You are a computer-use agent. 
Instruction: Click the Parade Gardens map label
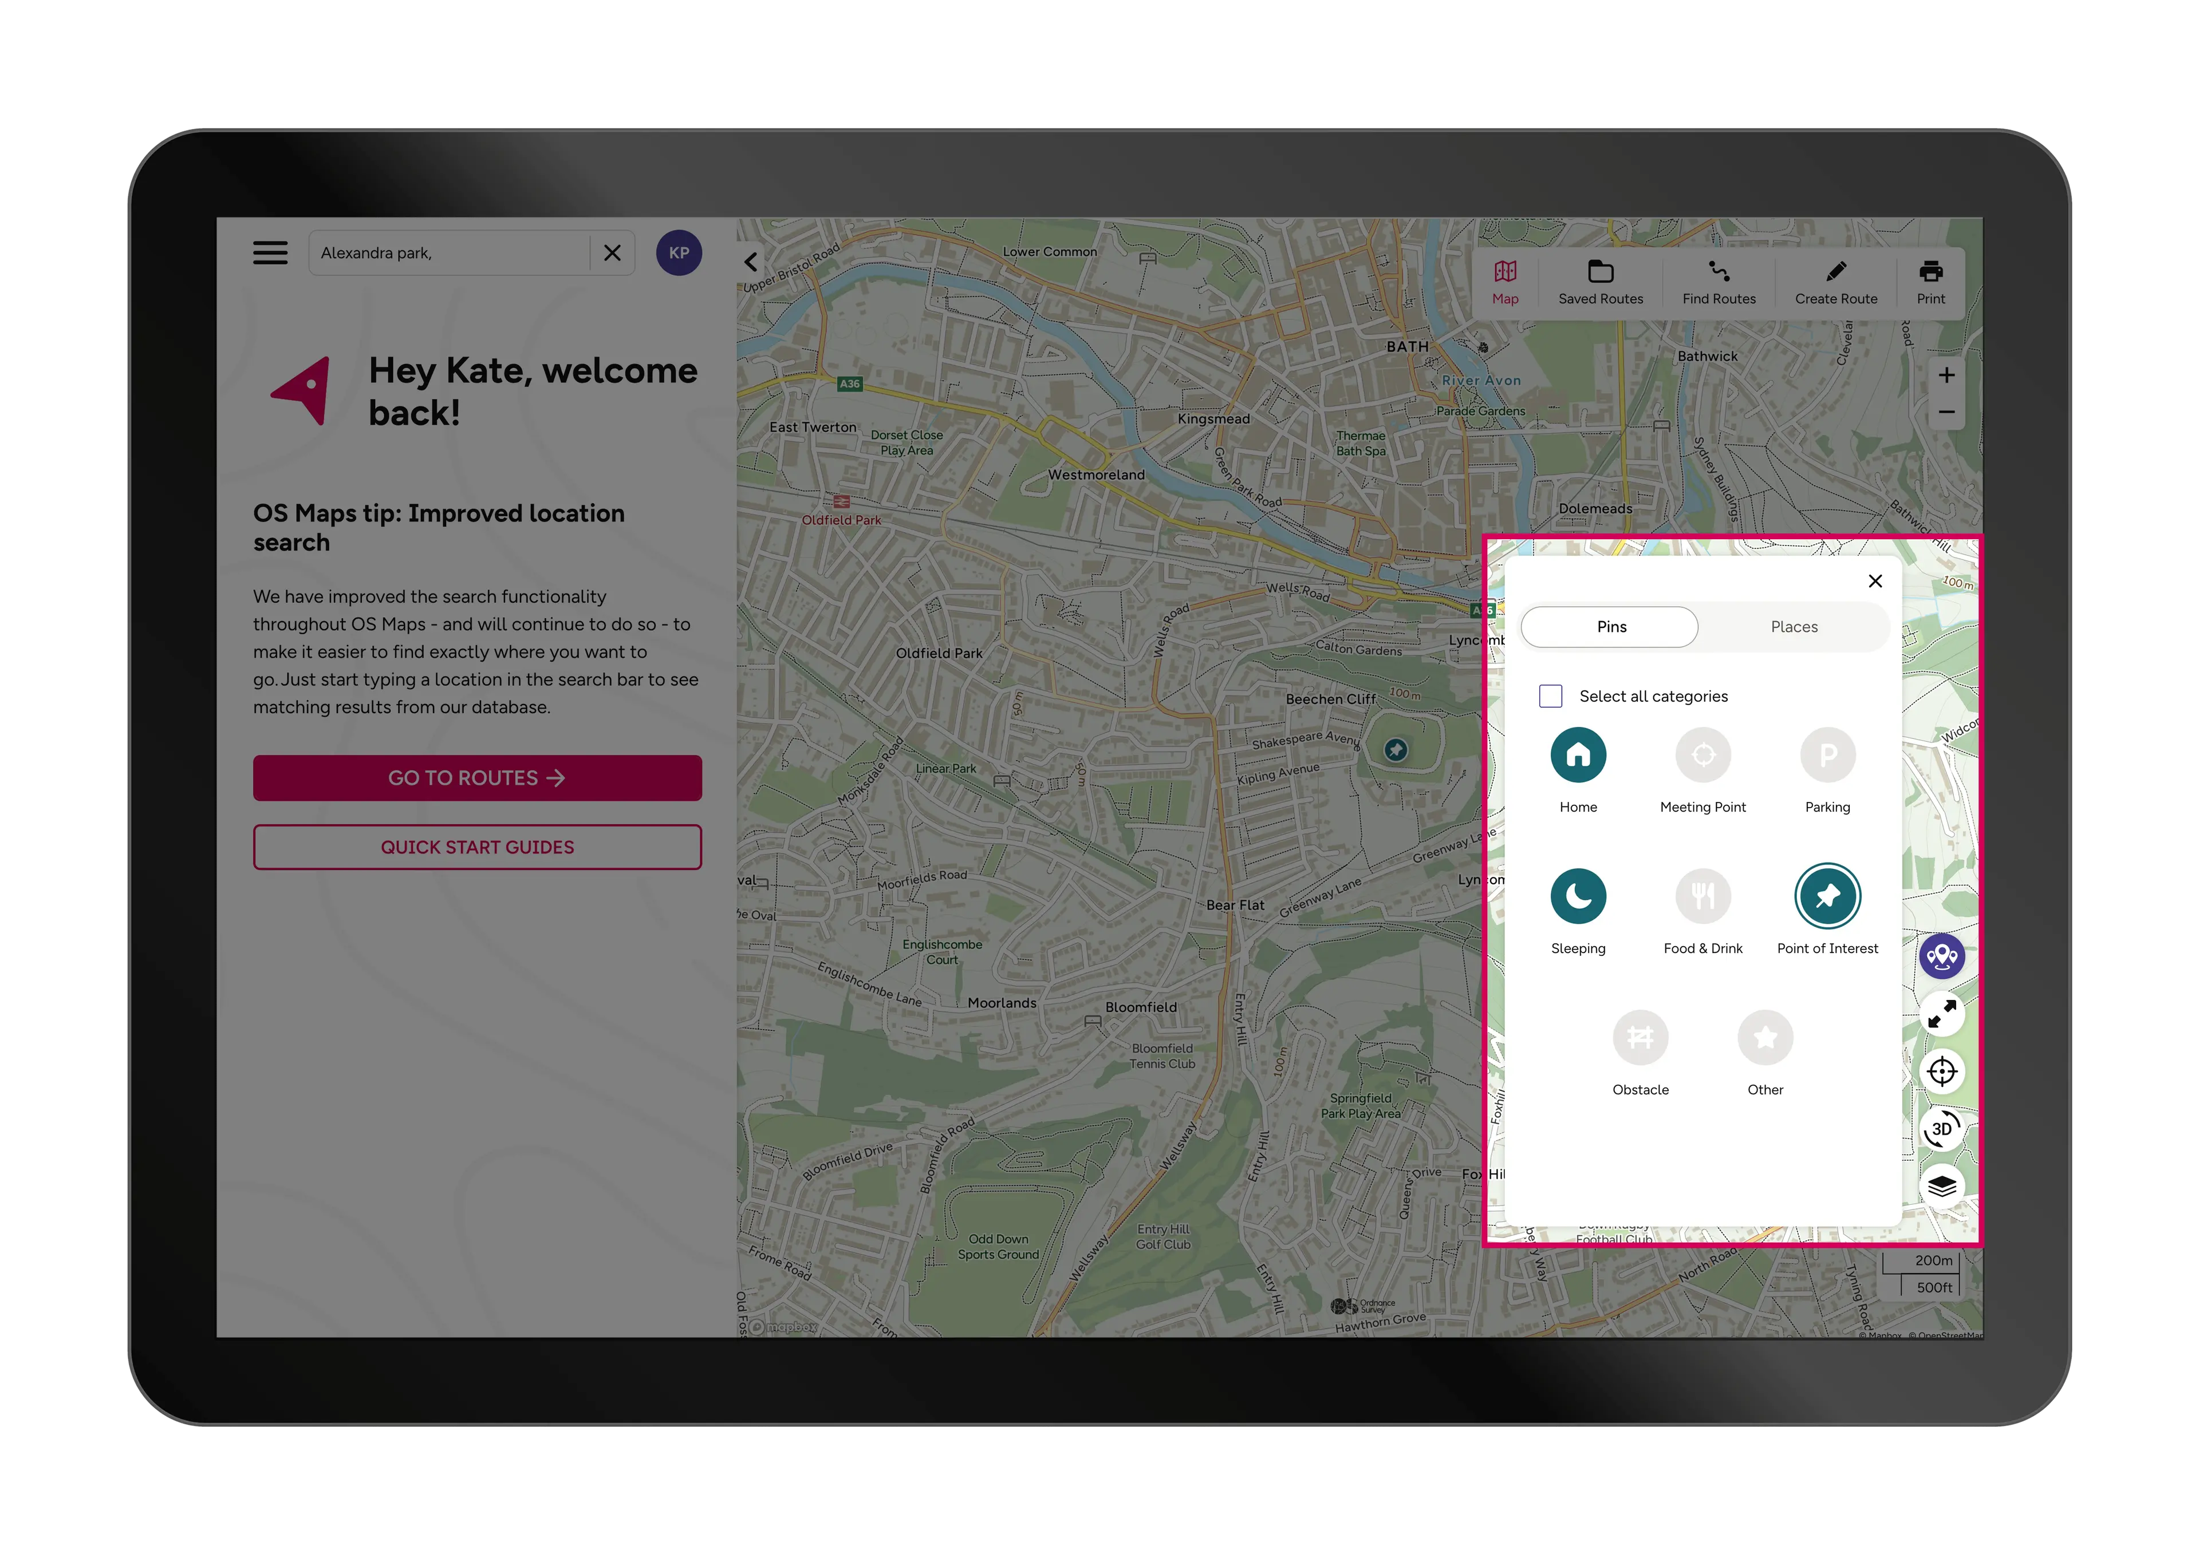pos(1480,411)
